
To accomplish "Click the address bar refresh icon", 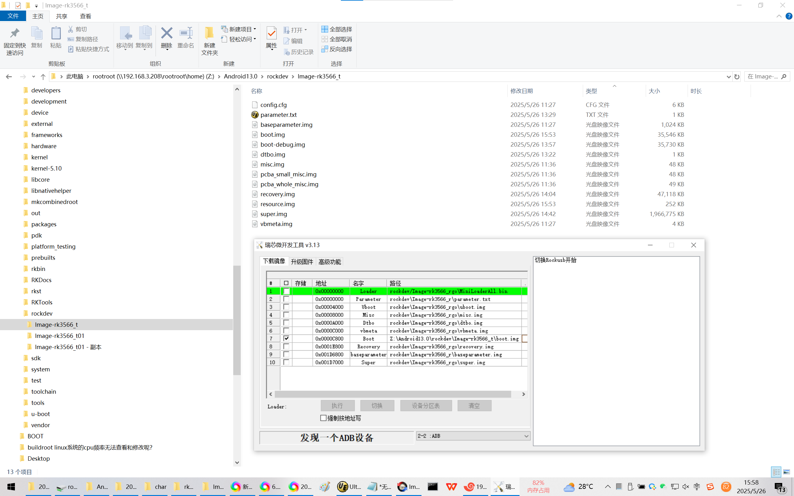I will click(x=737, y=77).
